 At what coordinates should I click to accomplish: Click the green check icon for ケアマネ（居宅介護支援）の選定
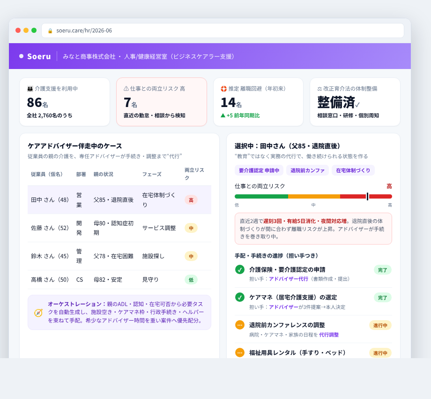click(240, 298)
